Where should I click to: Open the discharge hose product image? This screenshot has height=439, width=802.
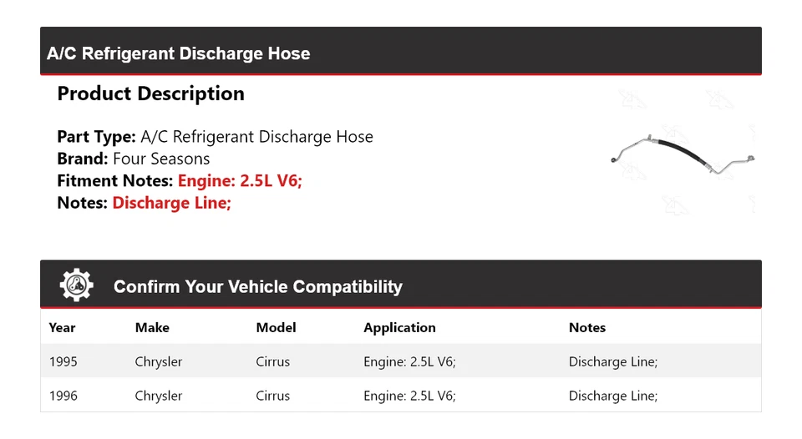click(683, 154)
